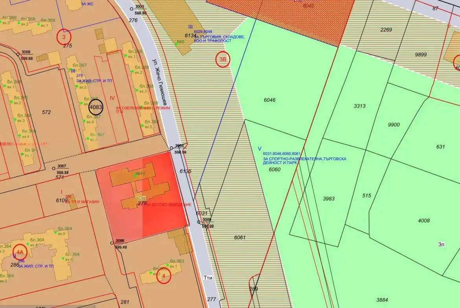
Task: Click parcel number 6046
Action: click(x=270, y=100)
